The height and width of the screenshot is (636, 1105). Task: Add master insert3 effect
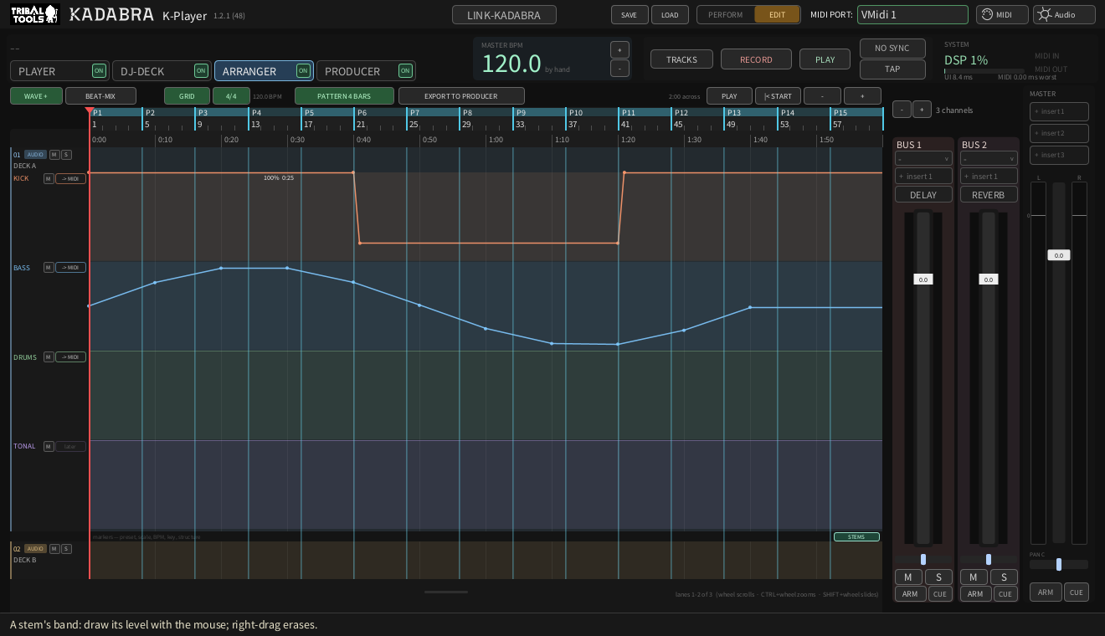(1059, 155)
